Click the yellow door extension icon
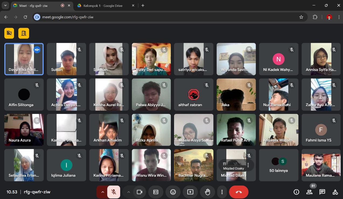The width and height of the screenshot is (343, 199). (24, 33)
